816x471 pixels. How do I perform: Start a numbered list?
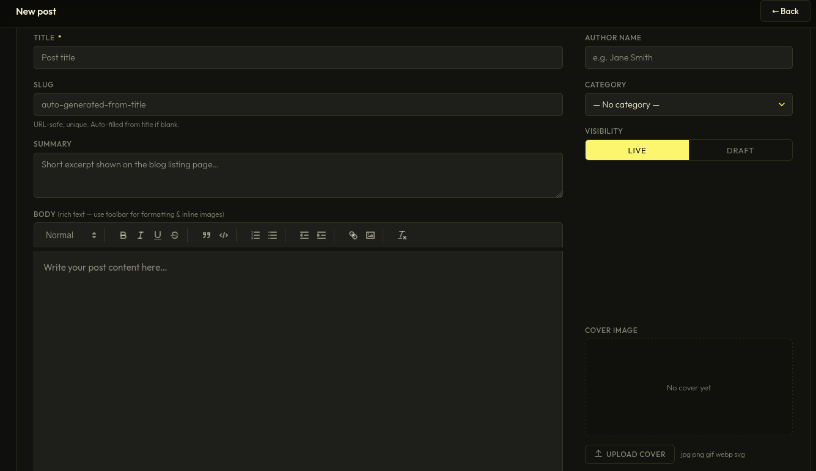point(255,235)
